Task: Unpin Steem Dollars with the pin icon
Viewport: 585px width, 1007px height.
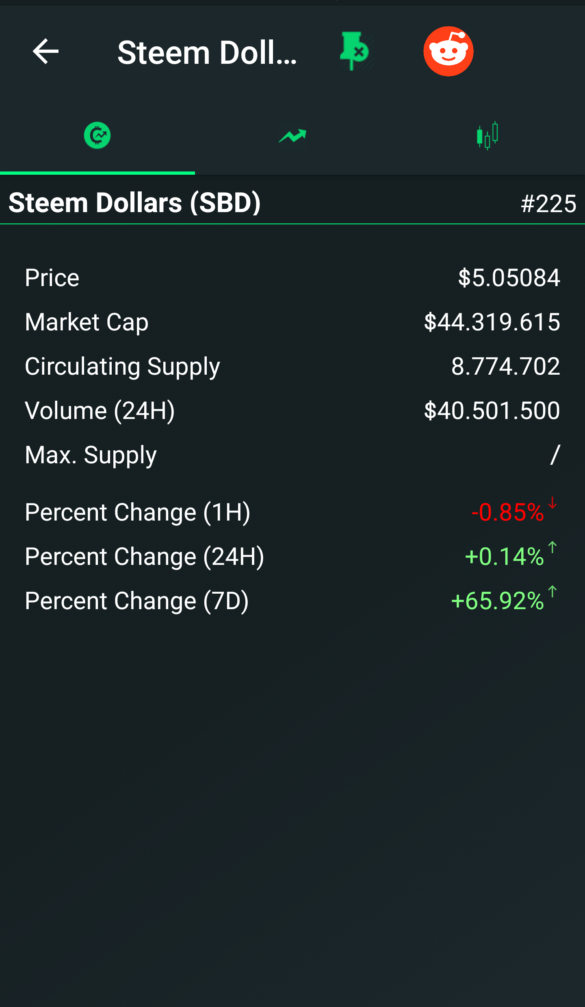Action: (x=354, y=52)
